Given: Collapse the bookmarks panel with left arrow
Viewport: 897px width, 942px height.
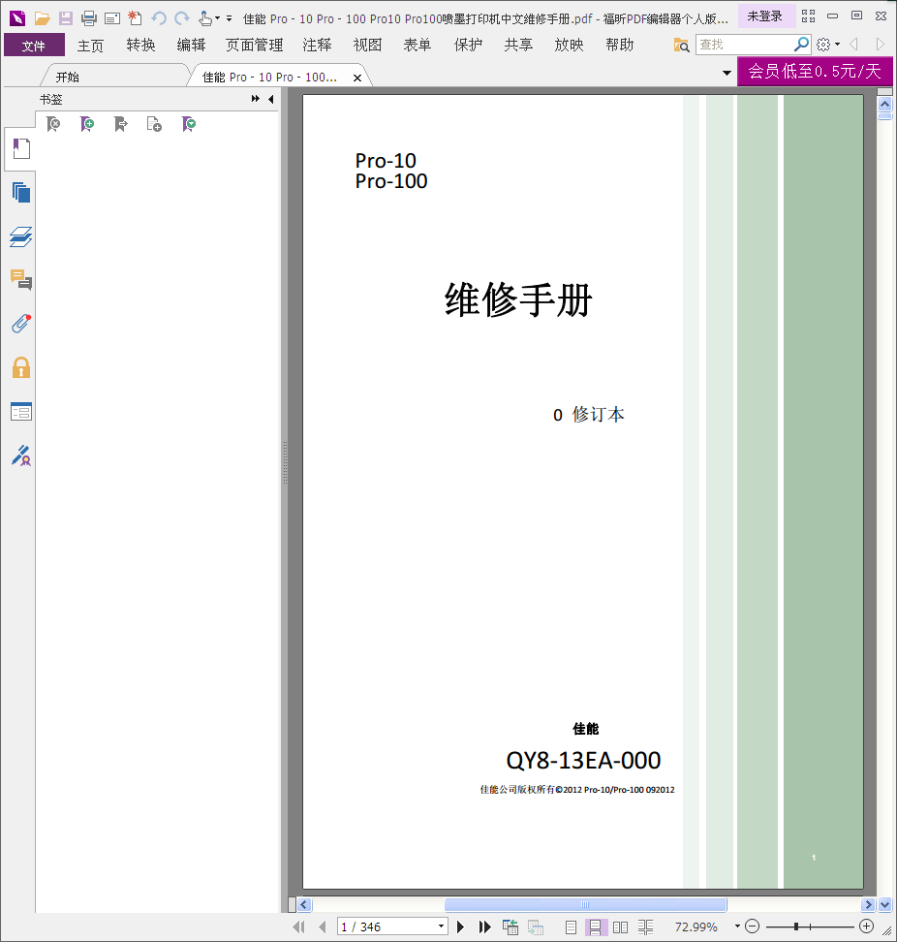Looking at the screenshot, I should (271, 99).
